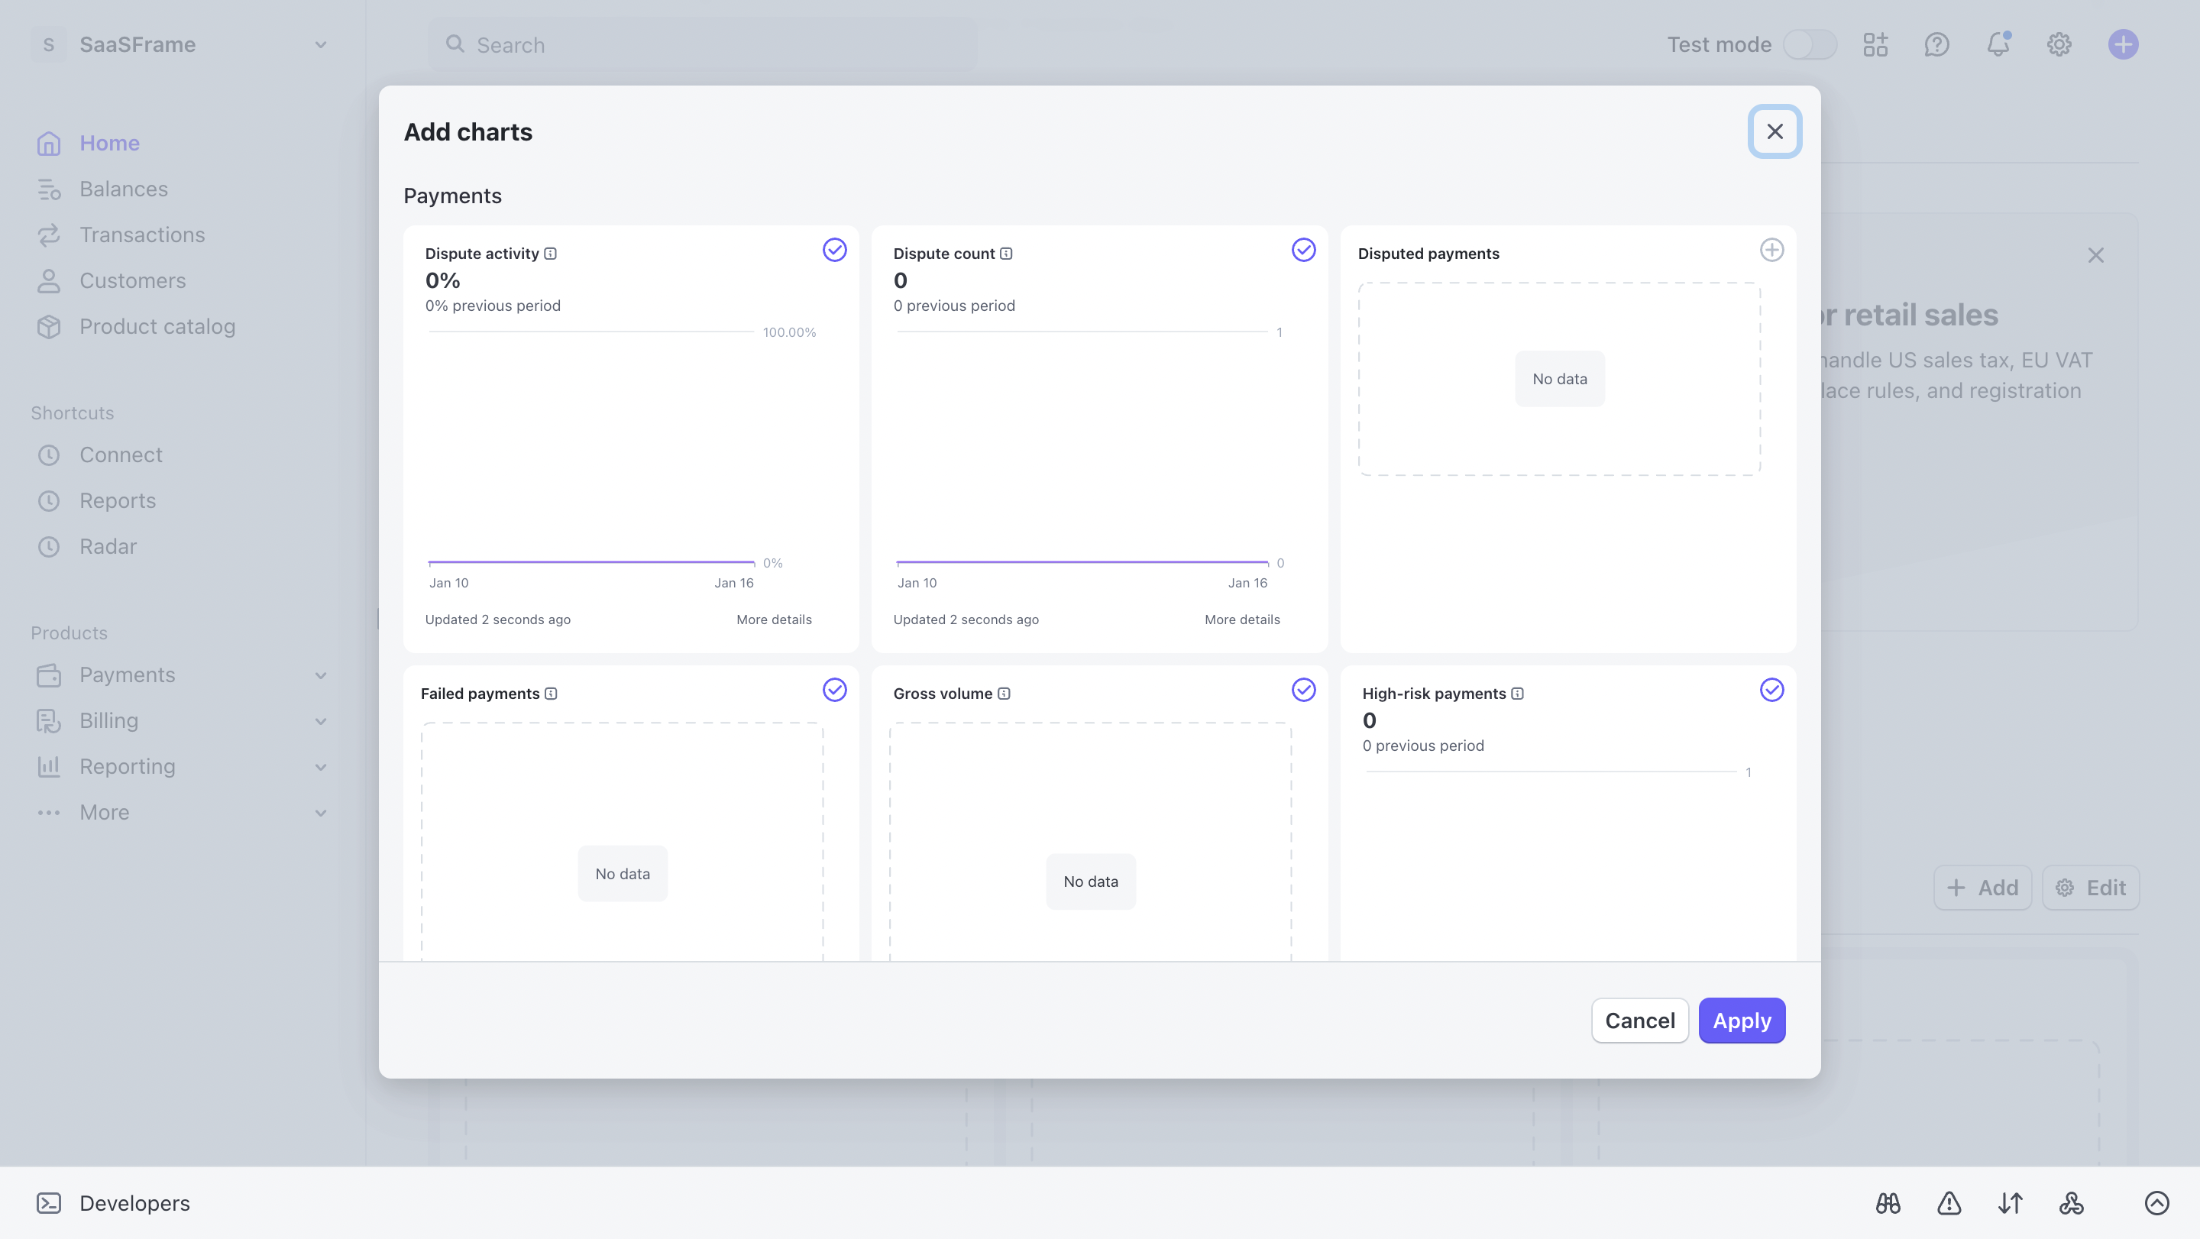Uncheck the Gross volume chart selection

[1303, 689]
